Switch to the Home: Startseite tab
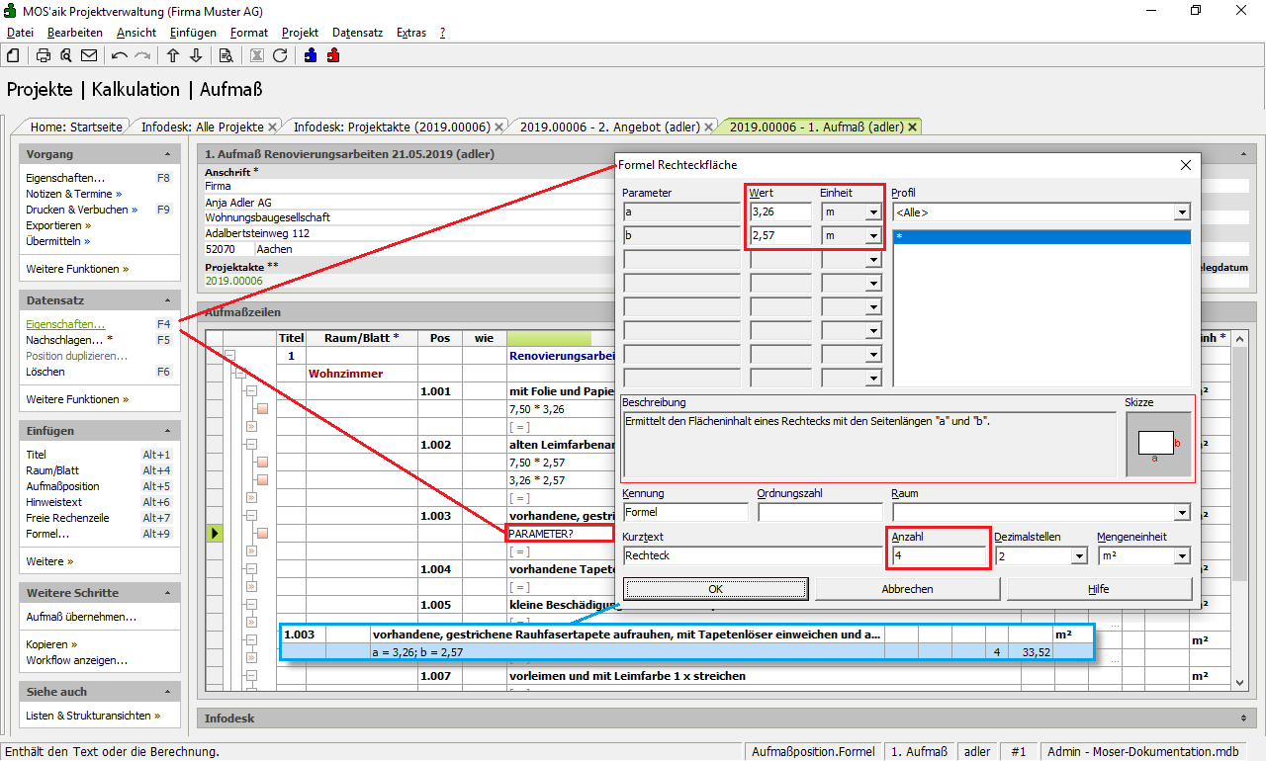Screen dimensions: 1266x761 tap(76, 127)
